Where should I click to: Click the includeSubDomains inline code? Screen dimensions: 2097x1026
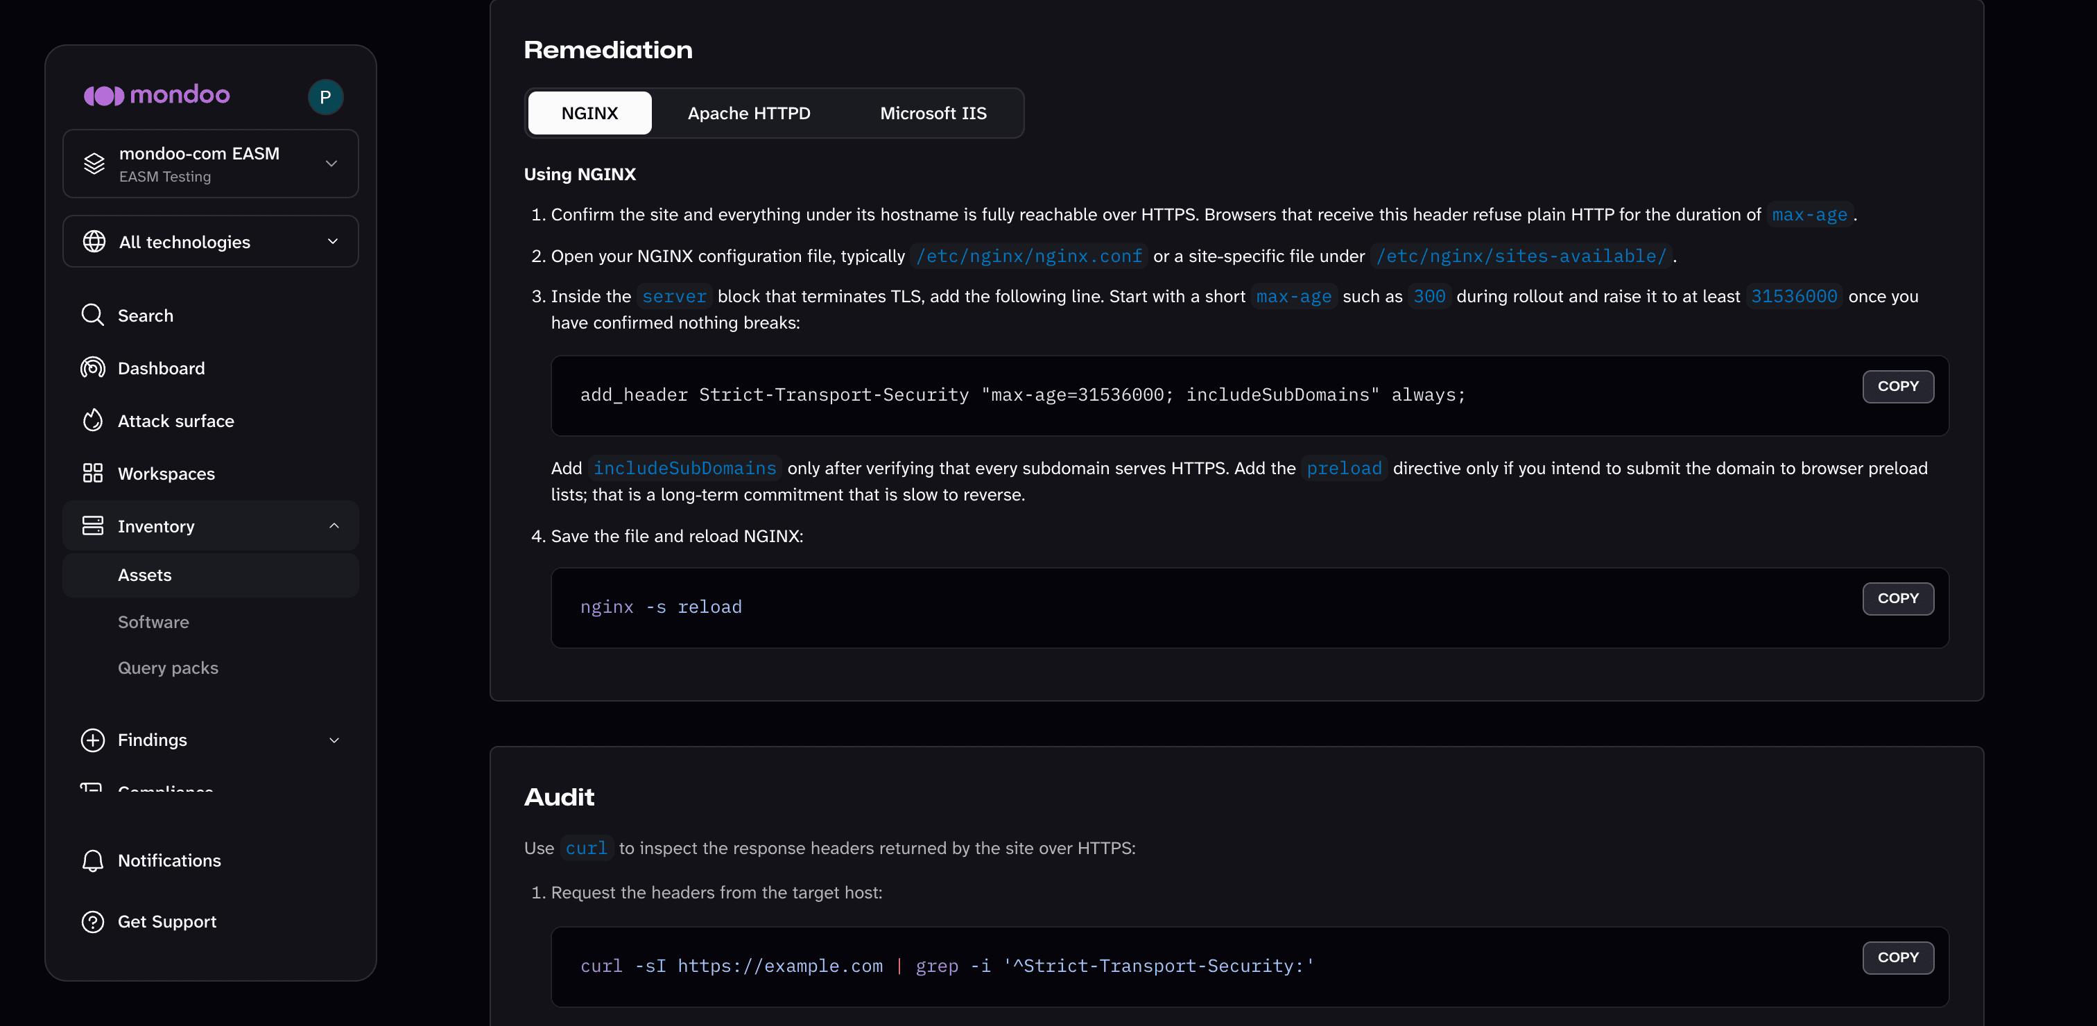tap(684, 469)
